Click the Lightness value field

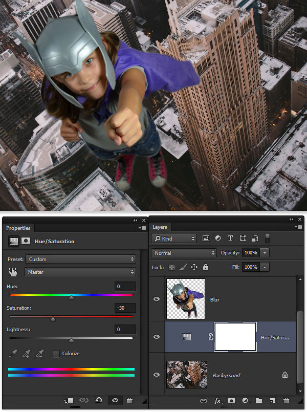pos(125,329)
